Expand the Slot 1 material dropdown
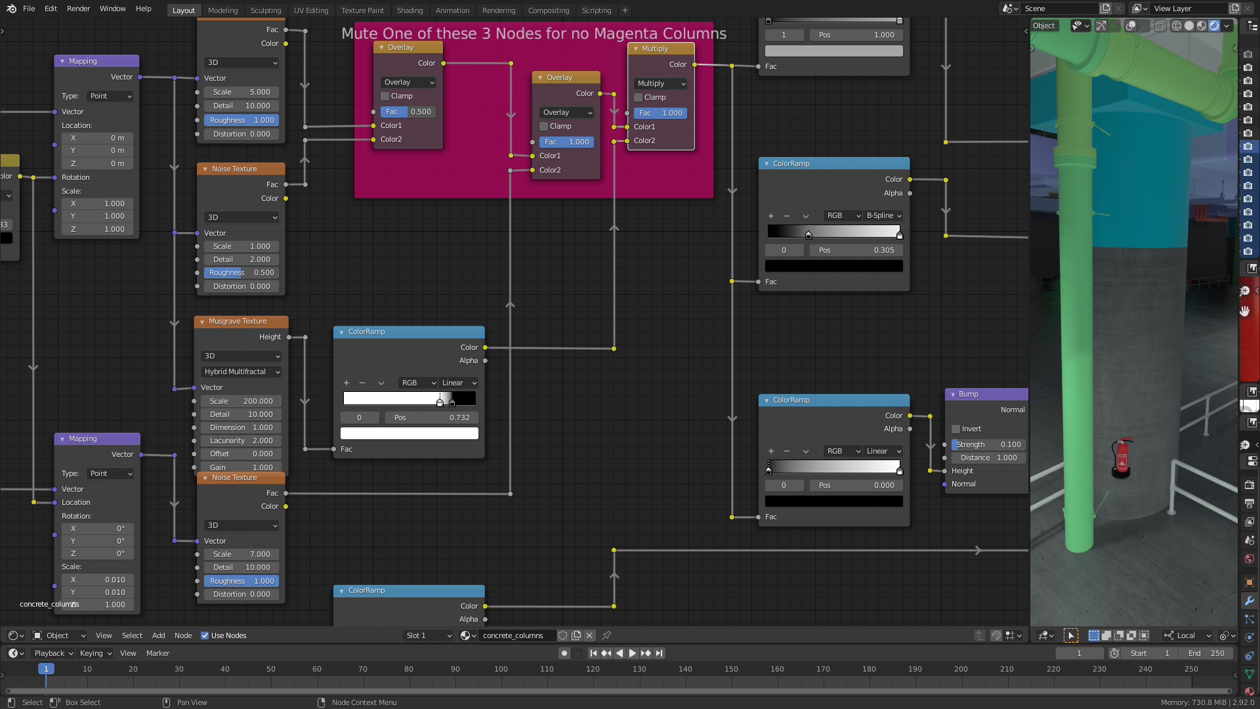1260x709 pixels. click(428, 635)
